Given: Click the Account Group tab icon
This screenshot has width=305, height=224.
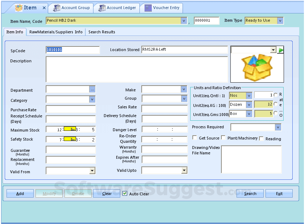Looking at the screenshot, I should [x=56, y=8].
